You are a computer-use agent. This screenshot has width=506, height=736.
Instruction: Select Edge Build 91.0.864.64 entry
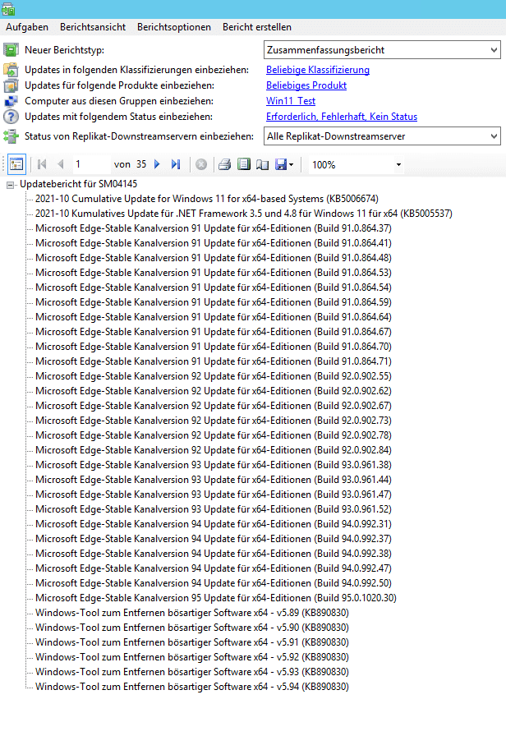tap(213, 317)
